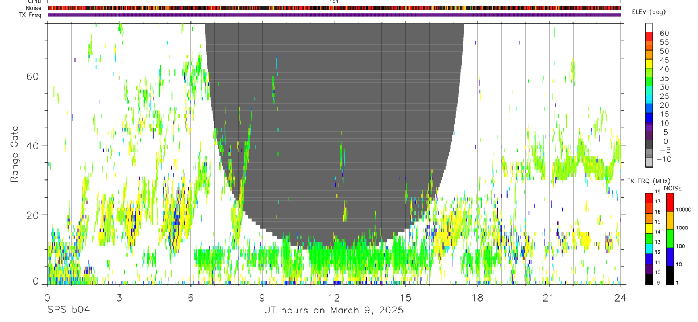Select the green segment of the NOISE colorbar
This screenshot has height=322, width=698.
coord(669,238)
